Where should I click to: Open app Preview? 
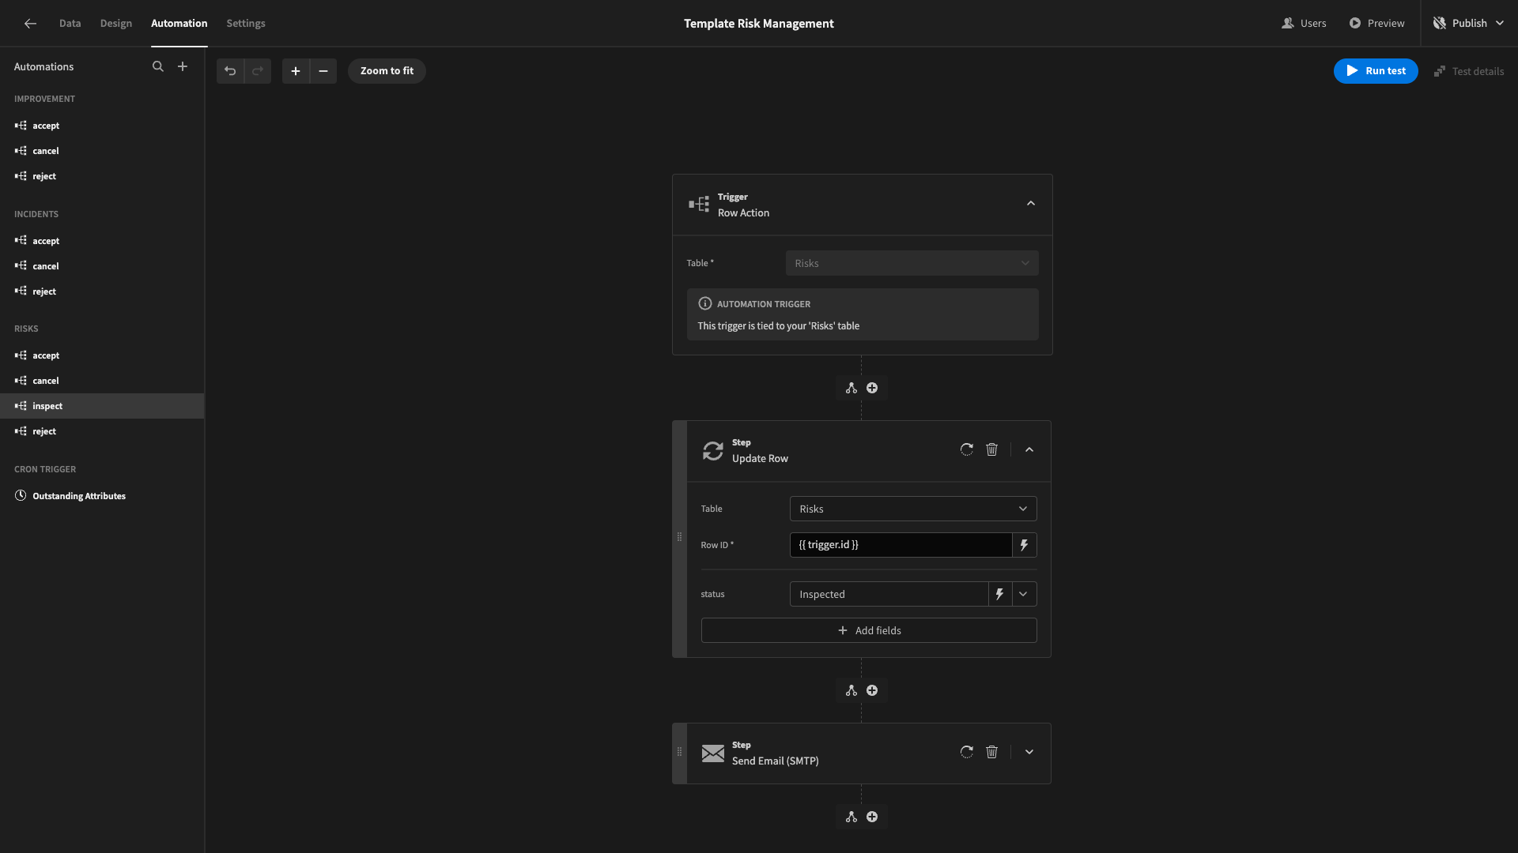pyautogui.click(x=1377, y=24)
